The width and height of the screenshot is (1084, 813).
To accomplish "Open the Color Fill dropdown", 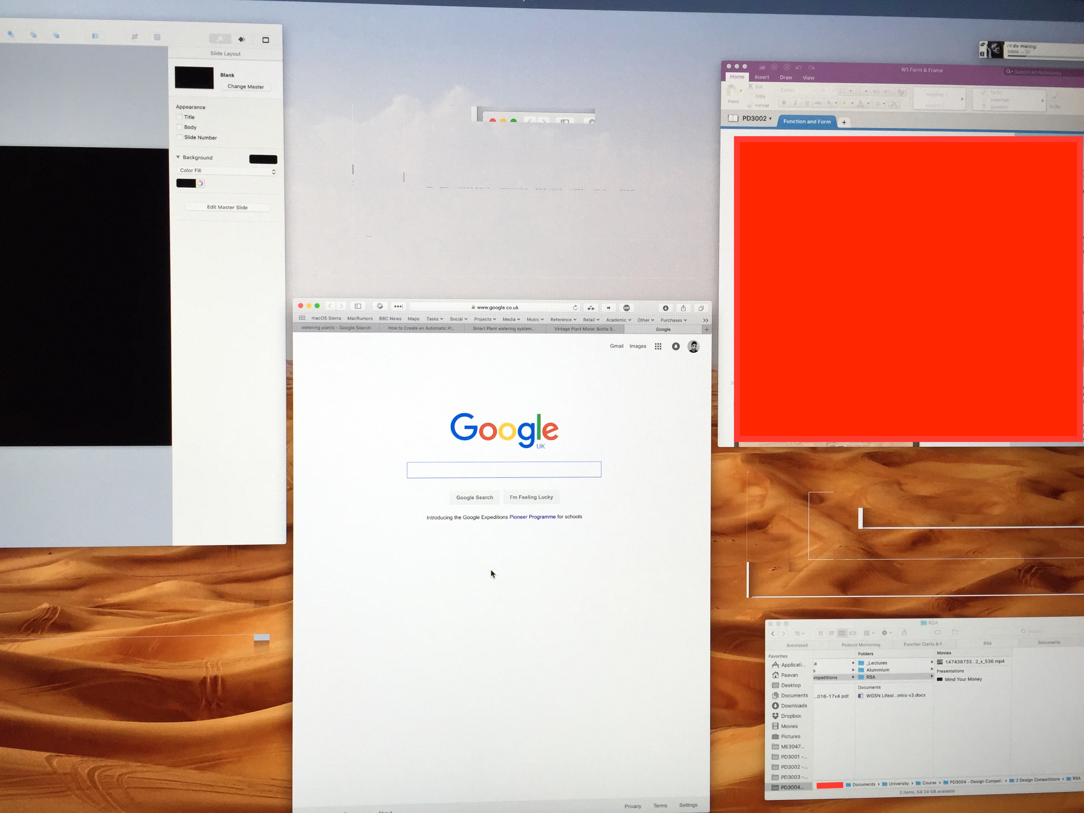I will [226, 171].
